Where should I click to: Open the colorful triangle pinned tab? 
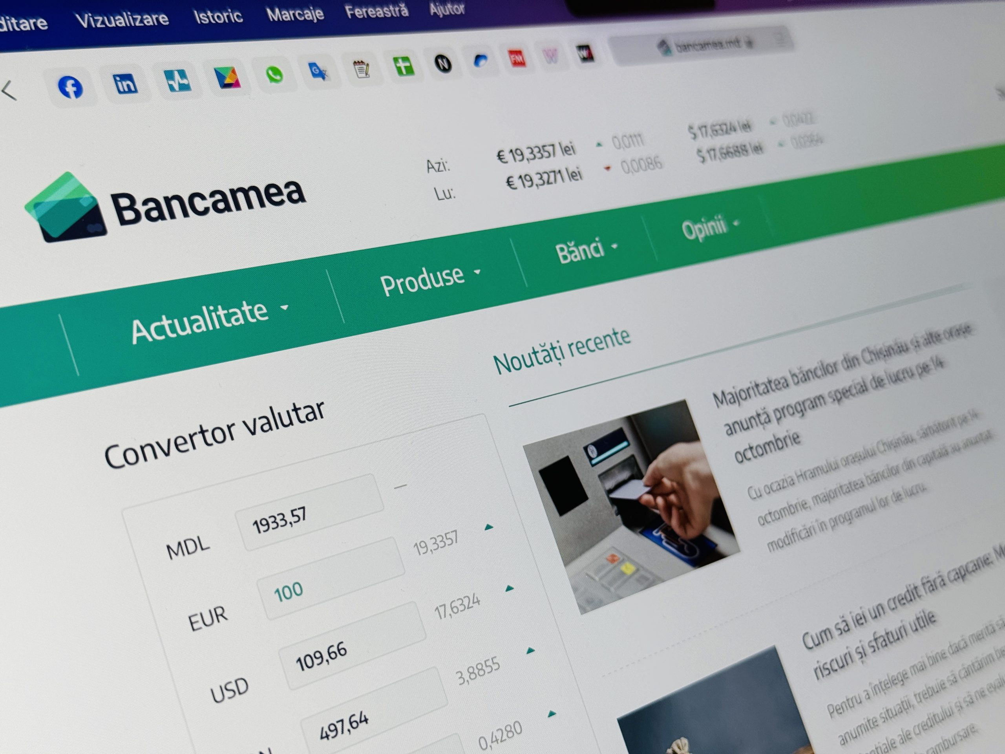click(x=227, y=77)
